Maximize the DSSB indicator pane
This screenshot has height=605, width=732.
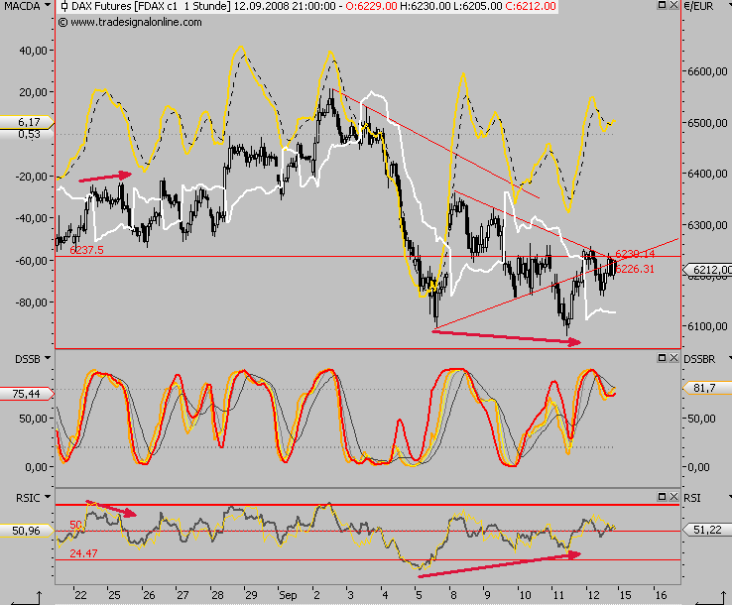pyautogui.click(x=662, y=358)
